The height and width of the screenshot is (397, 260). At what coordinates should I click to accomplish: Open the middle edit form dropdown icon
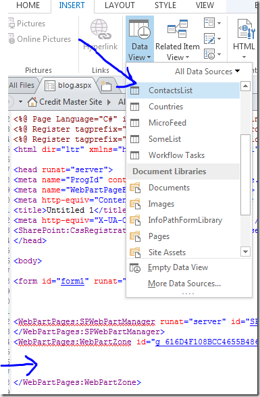pyautogui.click(x=212, y=38)
